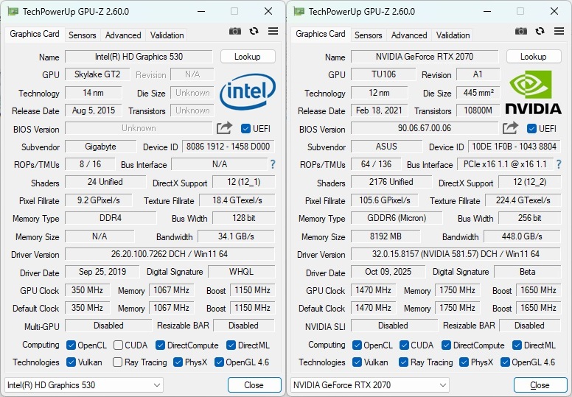This screenshot has width=572, height=397.
Task: Click the Memory Size value 8192 MB
Action: [386, 236]
